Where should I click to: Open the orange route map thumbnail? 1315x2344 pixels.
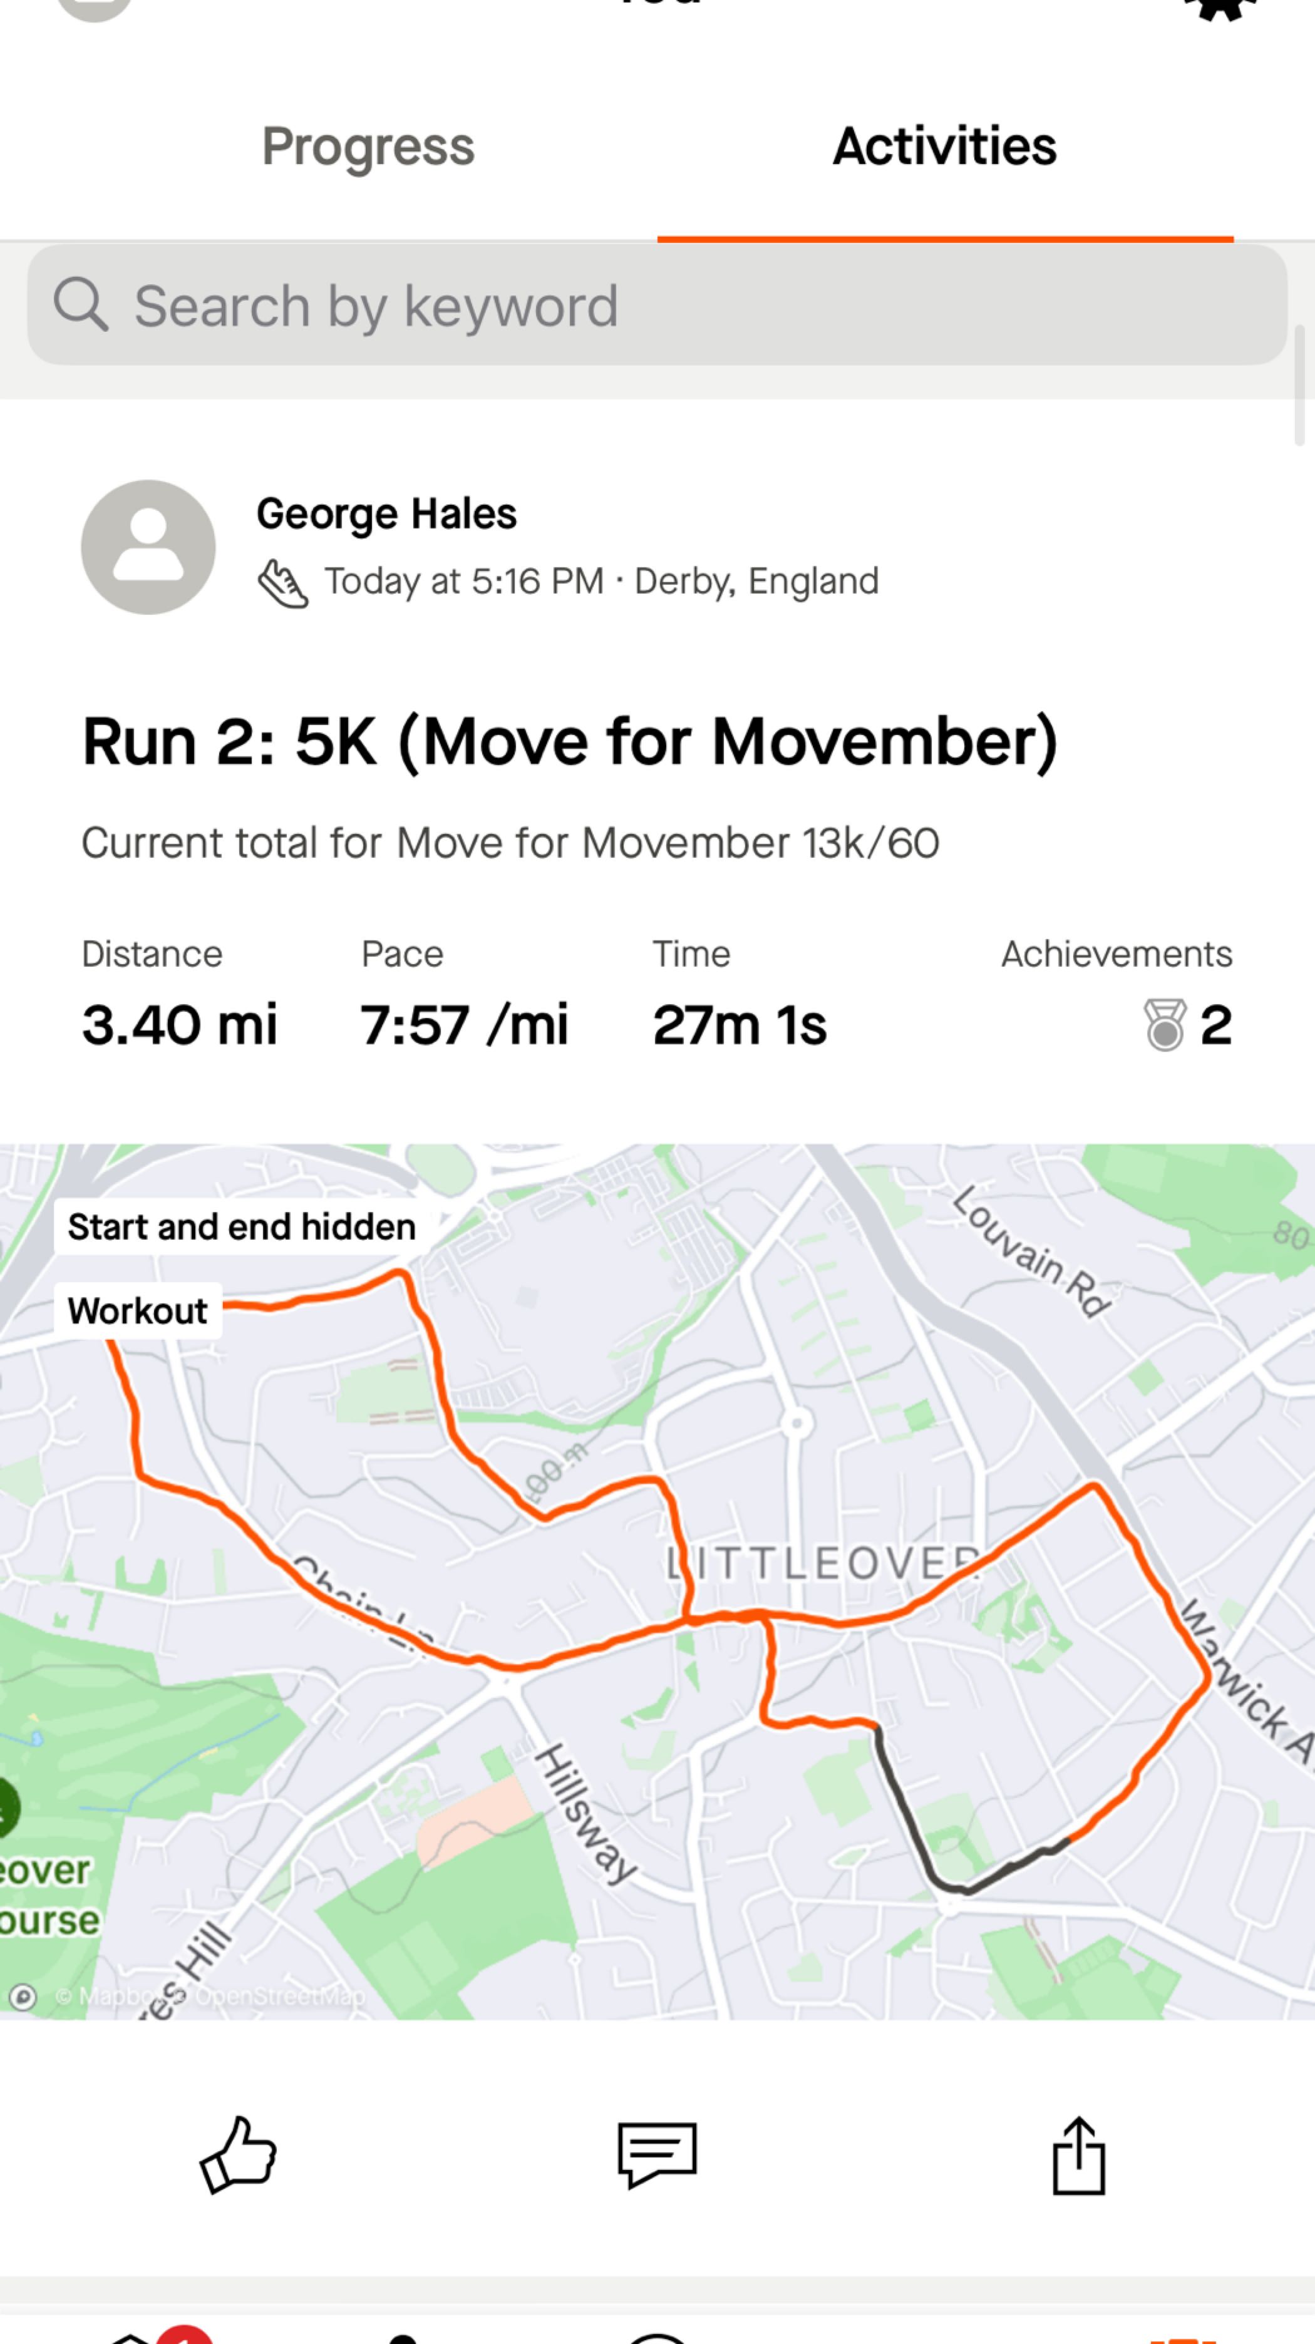coord(657,1582)
